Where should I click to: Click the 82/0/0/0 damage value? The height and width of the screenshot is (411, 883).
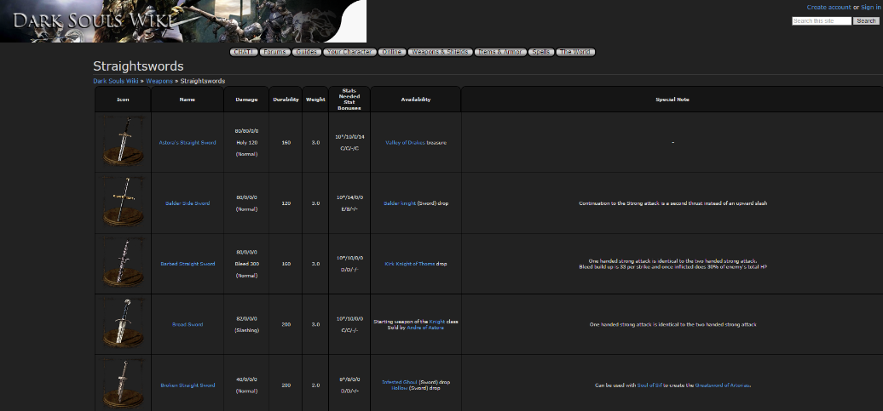(x=246, y=319)
